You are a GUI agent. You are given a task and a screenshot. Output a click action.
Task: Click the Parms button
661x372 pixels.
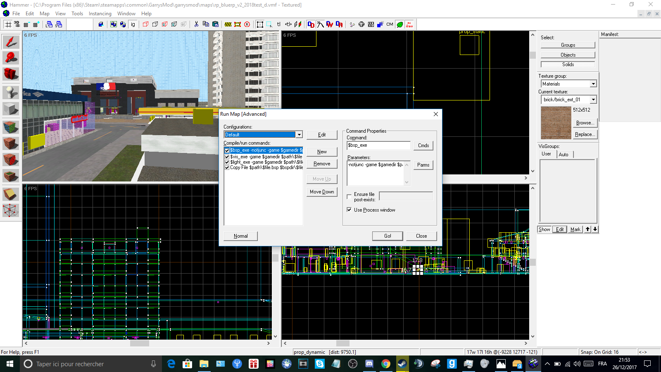pos(423,165)
